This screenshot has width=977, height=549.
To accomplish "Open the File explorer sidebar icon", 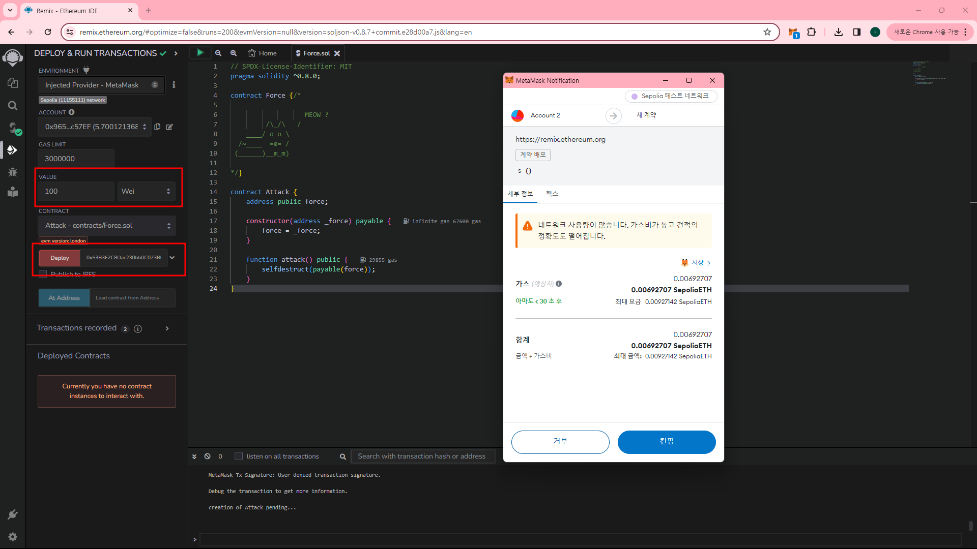I will 13,83.
